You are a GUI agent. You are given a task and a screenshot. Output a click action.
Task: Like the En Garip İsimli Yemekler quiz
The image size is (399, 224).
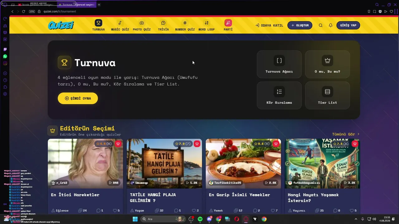coord(274,211)
